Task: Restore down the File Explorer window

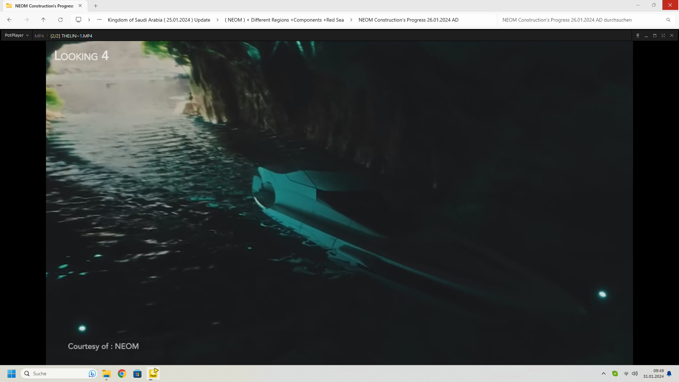Action: (x=654, y=5)
